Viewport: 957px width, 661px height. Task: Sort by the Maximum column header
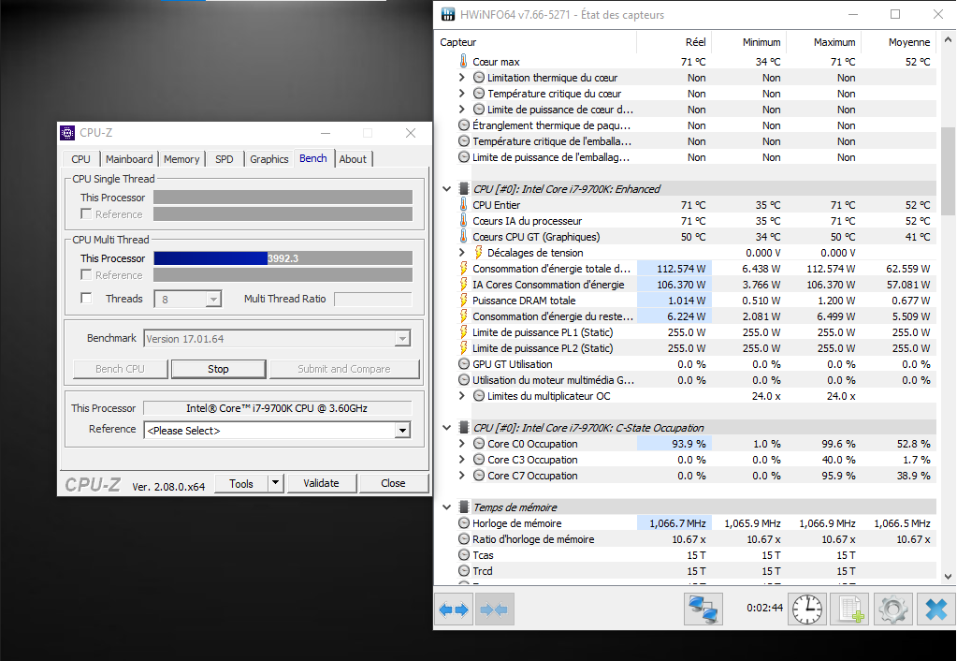click(822, 42)
